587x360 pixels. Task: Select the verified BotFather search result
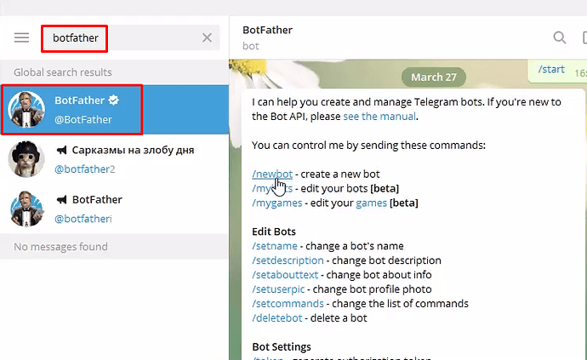[115, 110]
